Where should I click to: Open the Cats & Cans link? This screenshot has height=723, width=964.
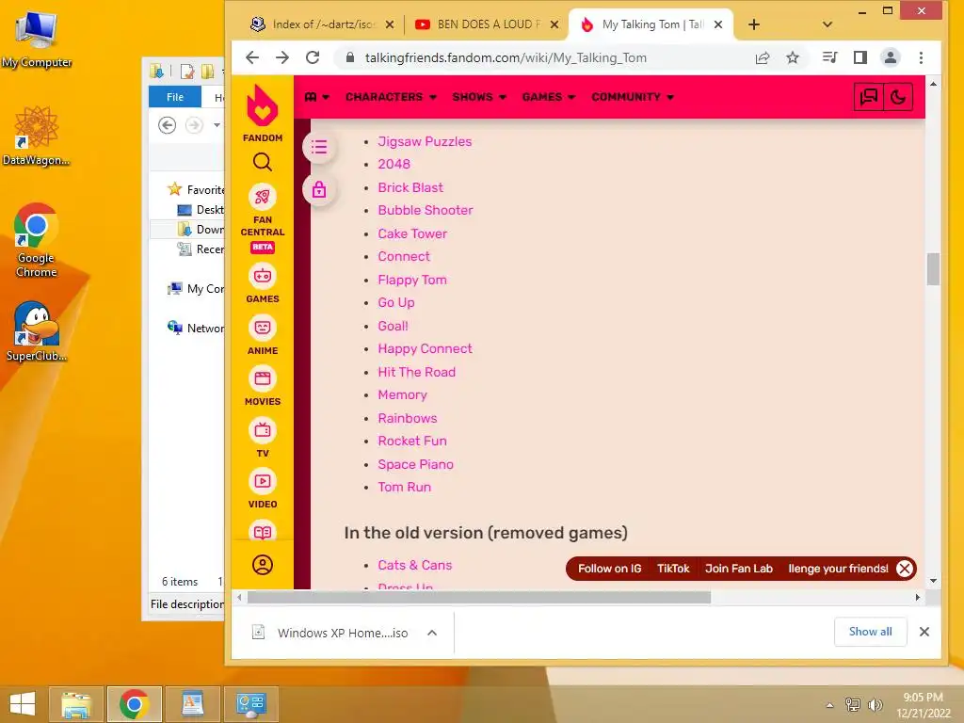point(415,565)
